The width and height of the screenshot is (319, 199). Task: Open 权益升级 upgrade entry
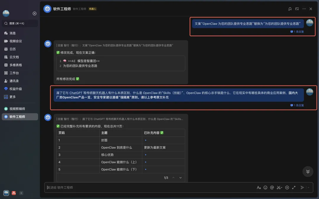click(x=20, y=89)
